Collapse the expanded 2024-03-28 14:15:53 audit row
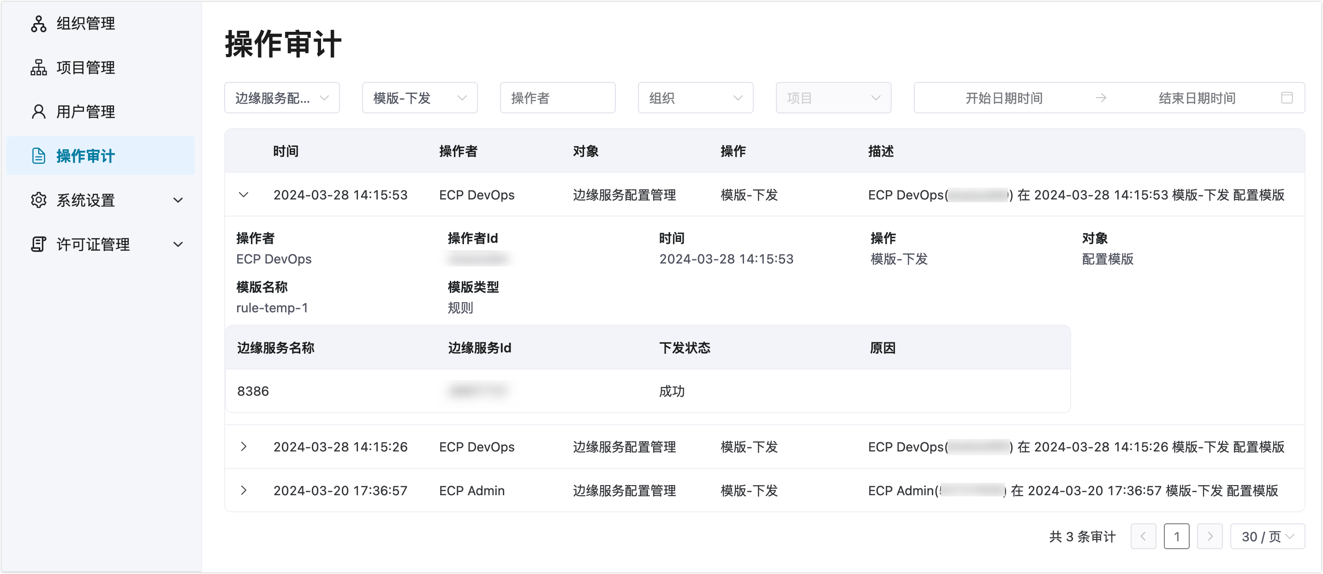This screenshot has width=1323, height=574. pos(244,195)
